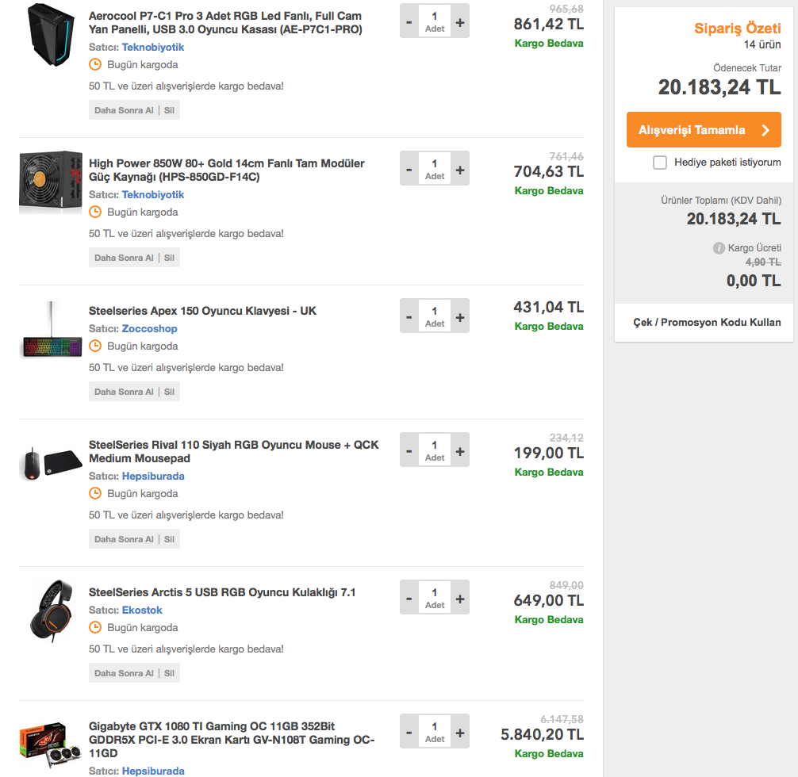Increase quantity of SteelSeries Arctis 5 headset
798x777 pixels.
tap(460, 599)
